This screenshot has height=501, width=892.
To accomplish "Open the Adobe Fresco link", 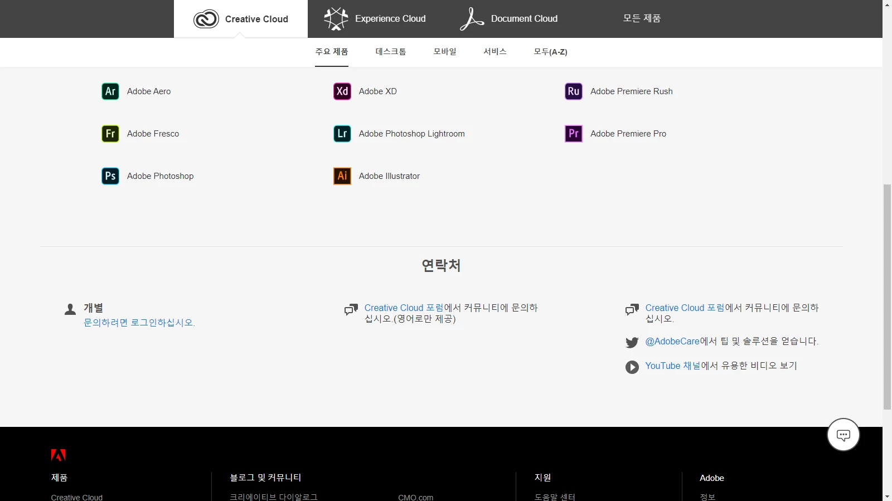I will click(x=153, y=134).
